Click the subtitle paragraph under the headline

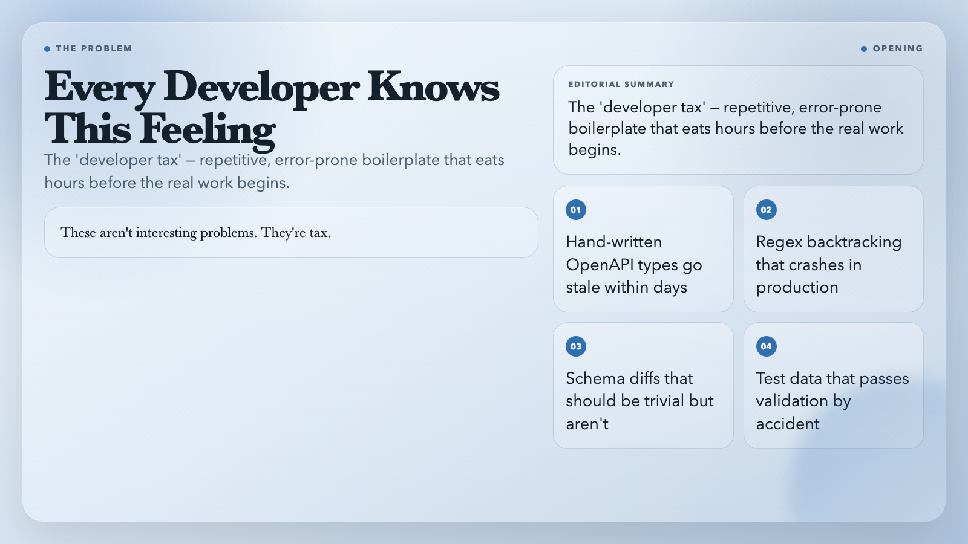[274, 171]
